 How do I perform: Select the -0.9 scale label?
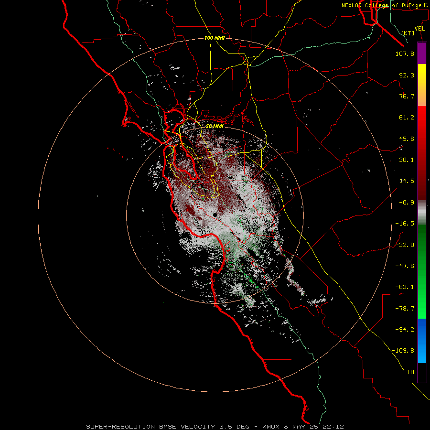(407, 203)
